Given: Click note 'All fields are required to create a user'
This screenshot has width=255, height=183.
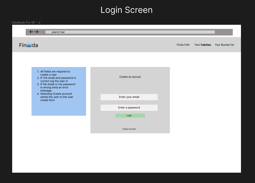Looking at the screenshot, I should 55,73.
